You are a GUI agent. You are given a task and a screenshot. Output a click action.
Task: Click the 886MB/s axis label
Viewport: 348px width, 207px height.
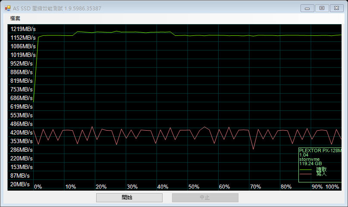(x=21, y=72)
